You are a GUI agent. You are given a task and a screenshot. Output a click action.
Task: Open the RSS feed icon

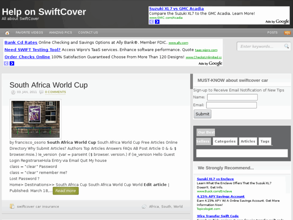pyautogui.click(x=287, y=33)
